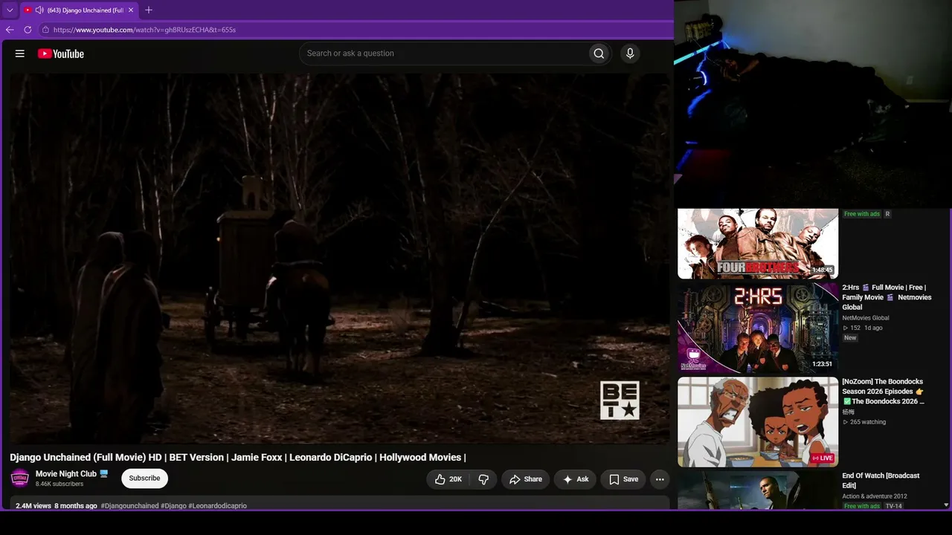The height and width of the screenshot is (535, 952).
Task: View site info via the lock icon
Action: 45,30
